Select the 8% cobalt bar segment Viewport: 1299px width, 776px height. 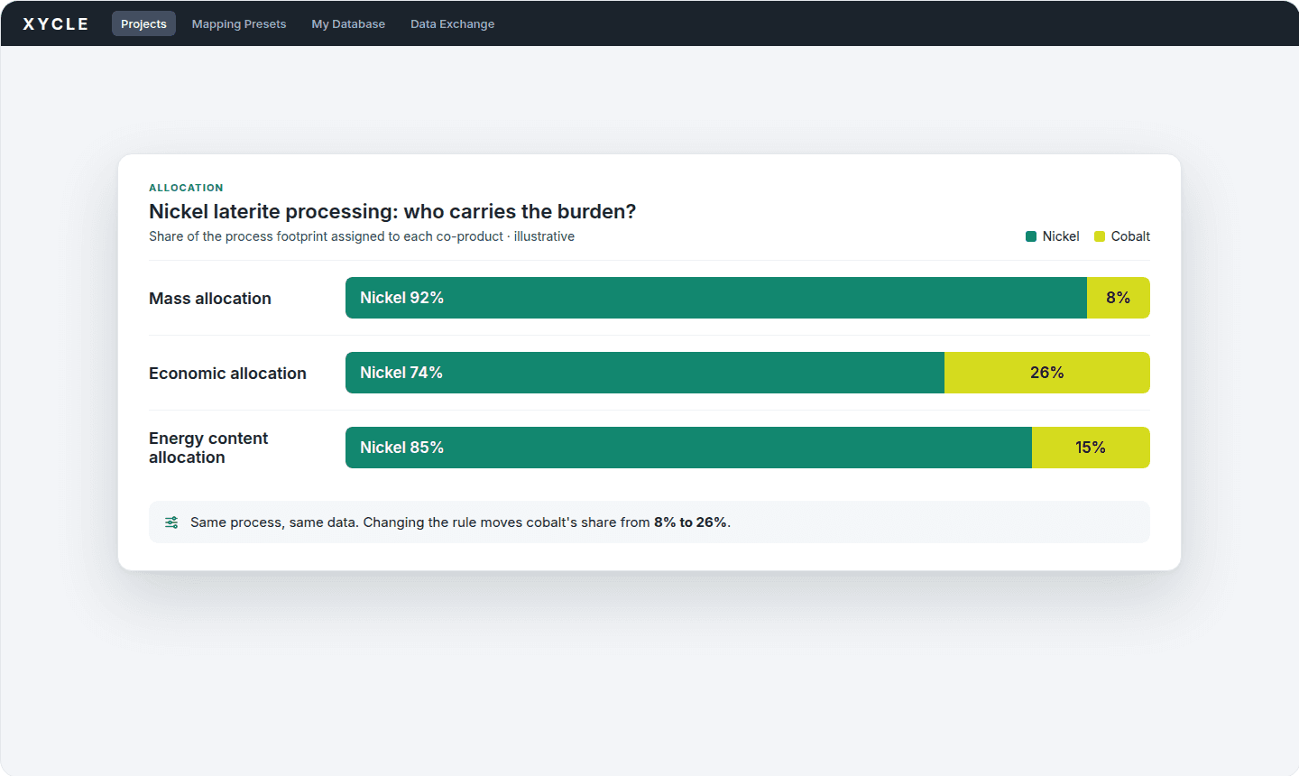1119,298
